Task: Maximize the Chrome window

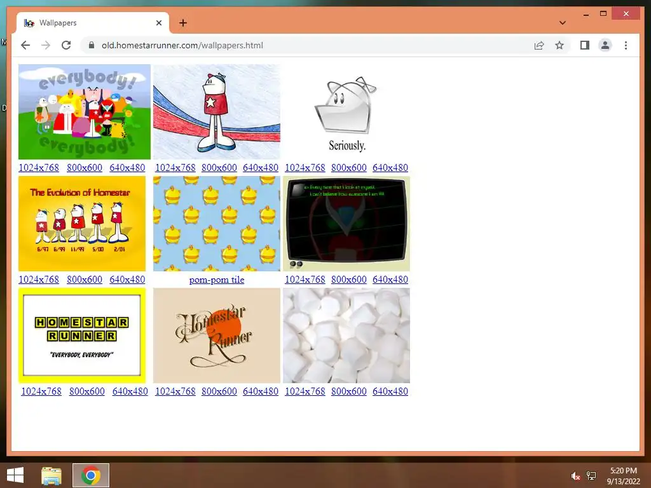Action: click(603, 14)
